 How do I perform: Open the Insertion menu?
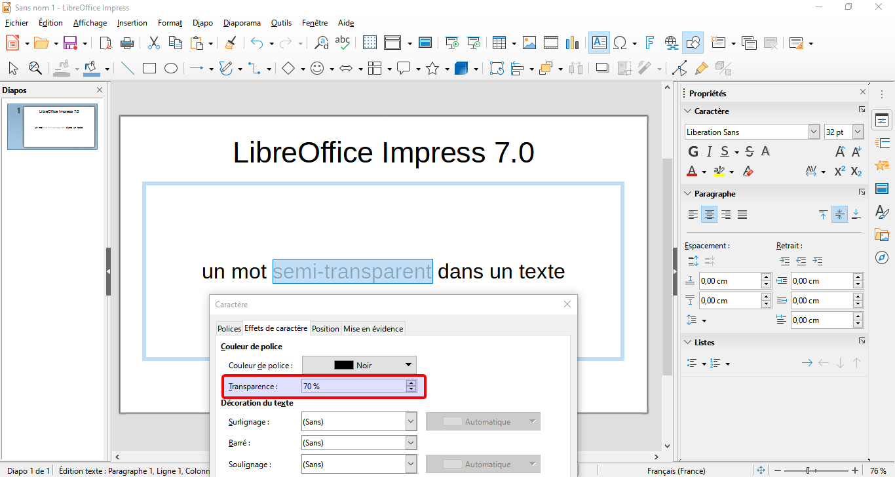click(132, 23)
